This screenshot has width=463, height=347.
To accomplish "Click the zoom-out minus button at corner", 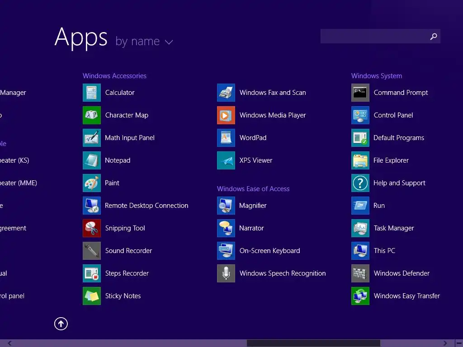I will (x=459, y=343).
